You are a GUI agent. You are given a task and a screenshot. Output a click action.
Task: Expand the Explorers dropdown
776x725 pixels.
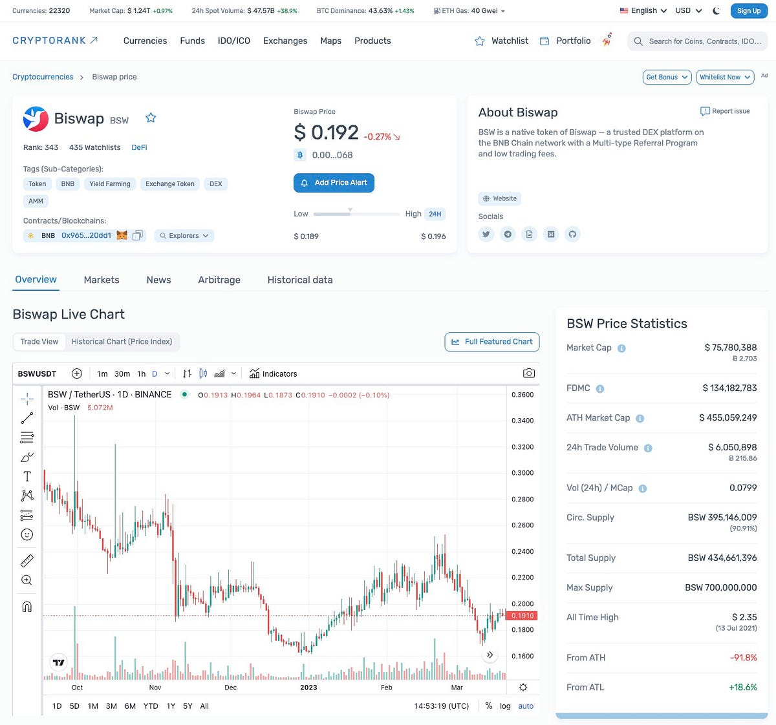click(x=184, y=236)
